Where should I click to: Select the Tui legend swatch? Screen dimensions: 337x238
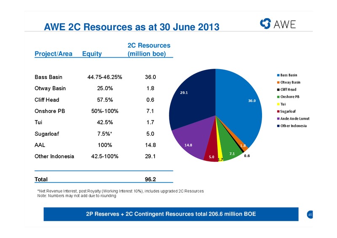coord(278,104)
